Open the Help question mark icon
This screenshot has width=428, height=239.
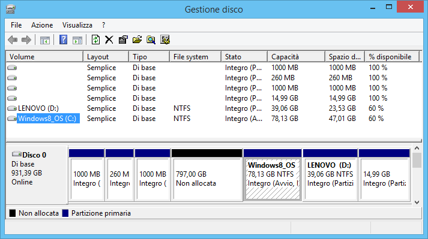pyautogui.click(x=63, y=40)
